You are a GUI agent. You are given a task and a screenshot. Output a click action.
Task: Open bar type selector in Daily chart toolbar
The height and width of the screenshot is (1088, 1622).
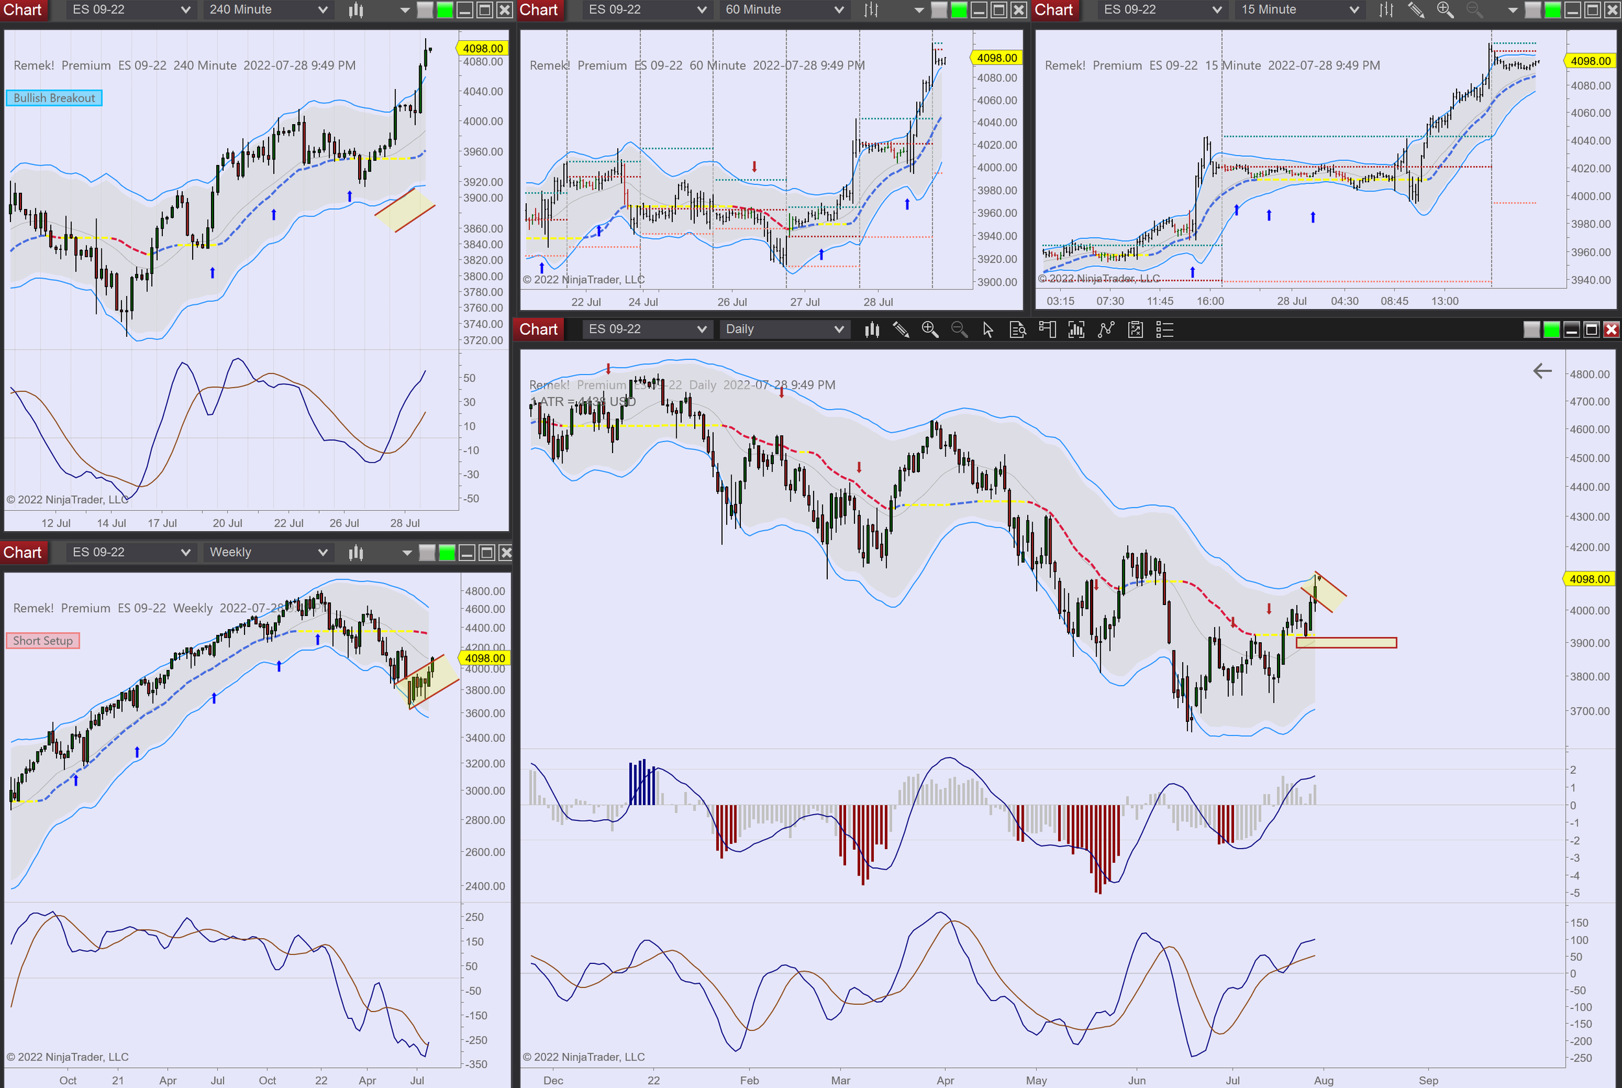pos(872,330)
